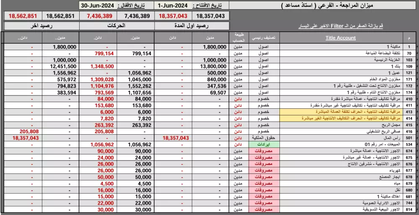The height and width of the screenshot is (215, 419).
Task: Select account بنك 1
Action: (340, 67)
